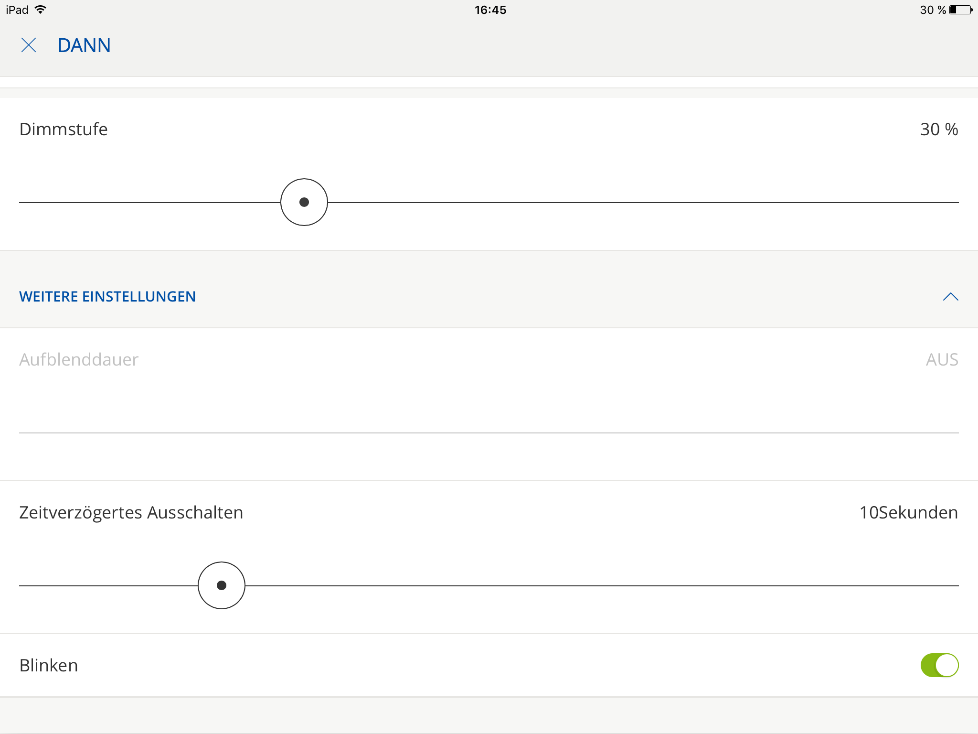978x734 pixels.
Task: Tap the 16:45 clock in the status bar
Action: pos(490,10)
